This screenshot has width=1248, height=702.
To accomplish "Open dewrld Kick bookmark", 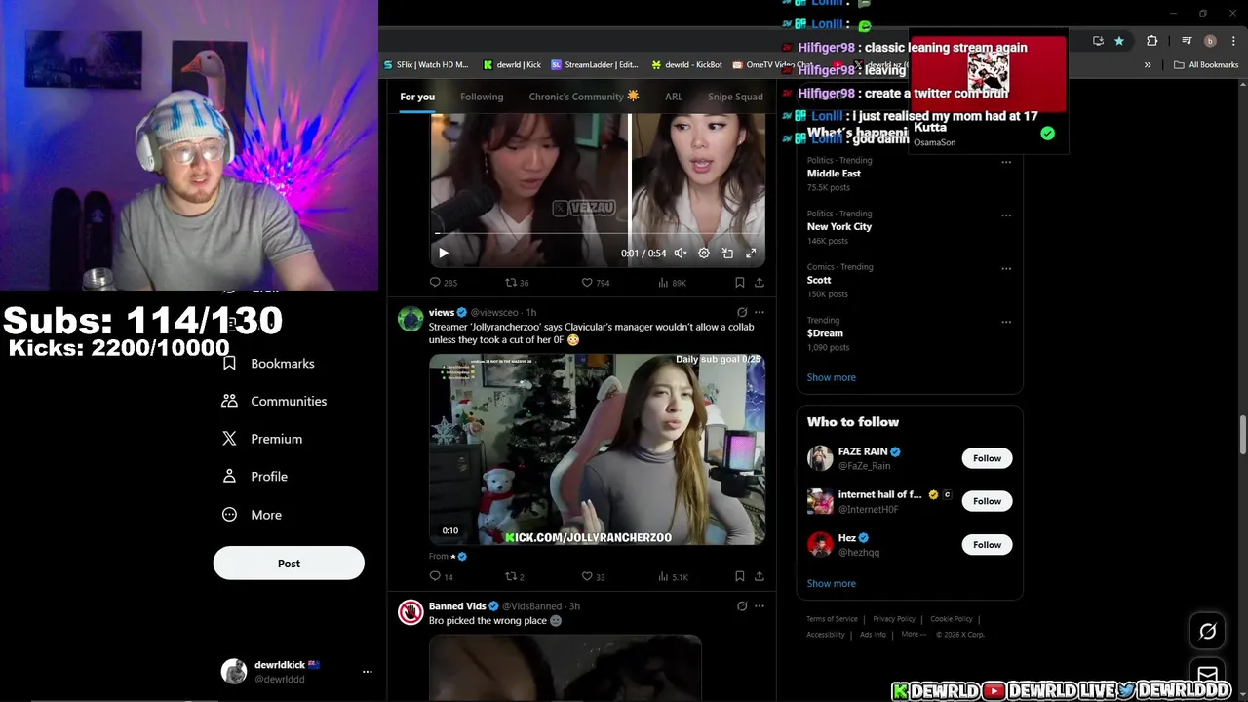I will [x=512, y=64].
